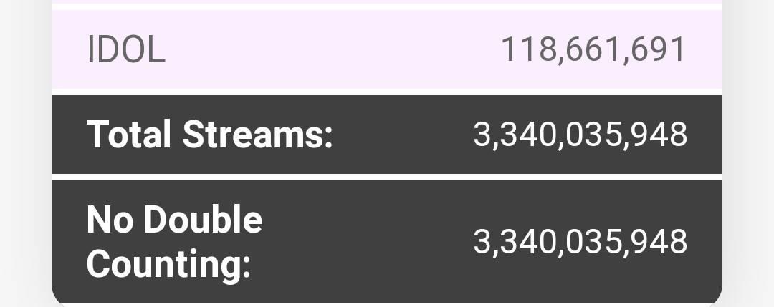Select the IDOL song title

(126, 50)
